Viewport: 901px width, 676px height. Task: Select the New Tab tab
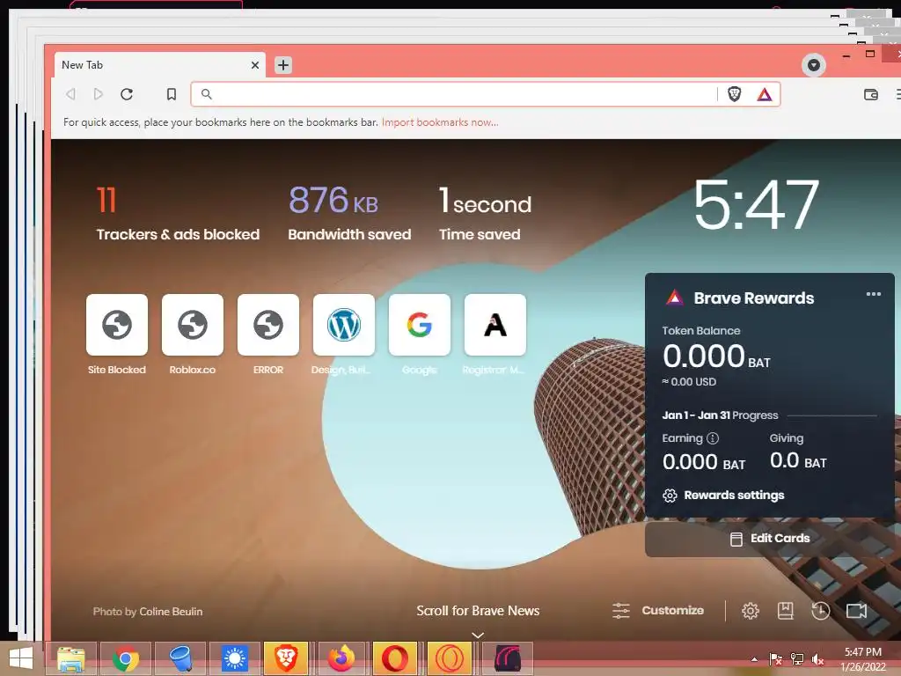pos(159,65)
